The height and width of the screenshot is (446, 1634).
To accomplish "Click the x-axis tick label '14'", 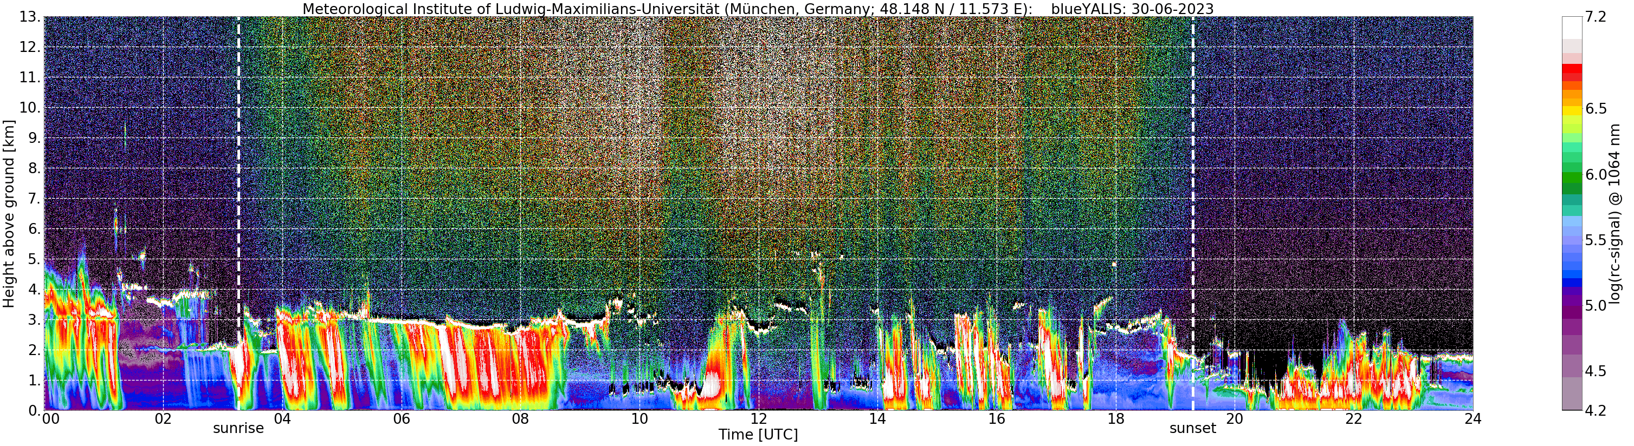I will (x=877, y=419).
